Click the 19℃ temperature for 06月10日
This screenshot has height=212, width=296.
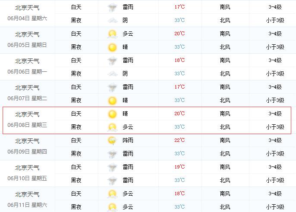tap(179, 167)
